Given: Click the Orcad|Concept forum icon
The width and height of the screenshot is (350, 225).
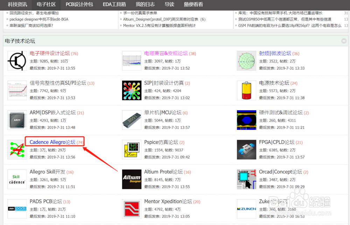Looking at the screenshot, I should pyautogui.click(x=246, y=179).
